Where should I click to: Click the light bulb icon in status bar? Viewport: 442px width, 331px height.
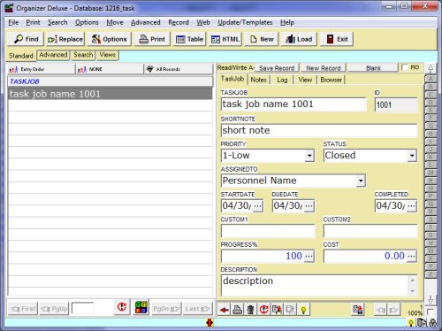pos(411,323)
